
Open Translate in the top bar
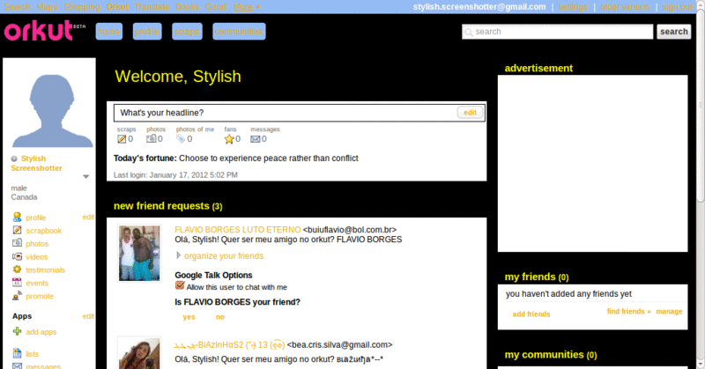pyautogui.click(x=152, y=7)
